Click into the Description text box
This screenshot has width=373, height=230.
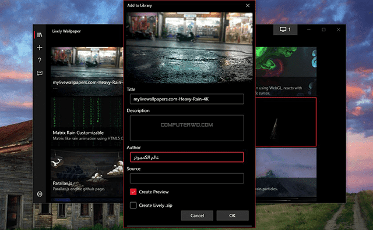(x=186, y=128)
